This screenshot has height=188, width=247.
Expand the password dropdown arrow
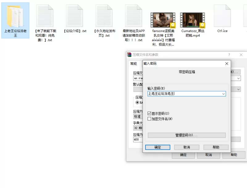pos(223,94)
